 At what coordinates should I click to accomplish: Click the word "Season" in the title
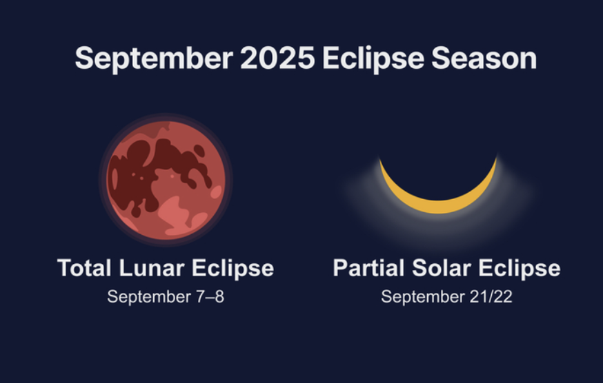484,59
